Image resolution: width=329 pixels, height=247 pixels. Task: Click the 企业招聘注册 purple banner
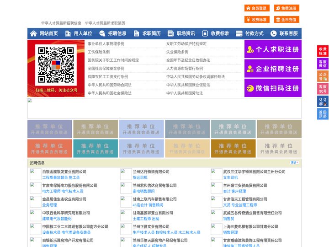point(273,69)
